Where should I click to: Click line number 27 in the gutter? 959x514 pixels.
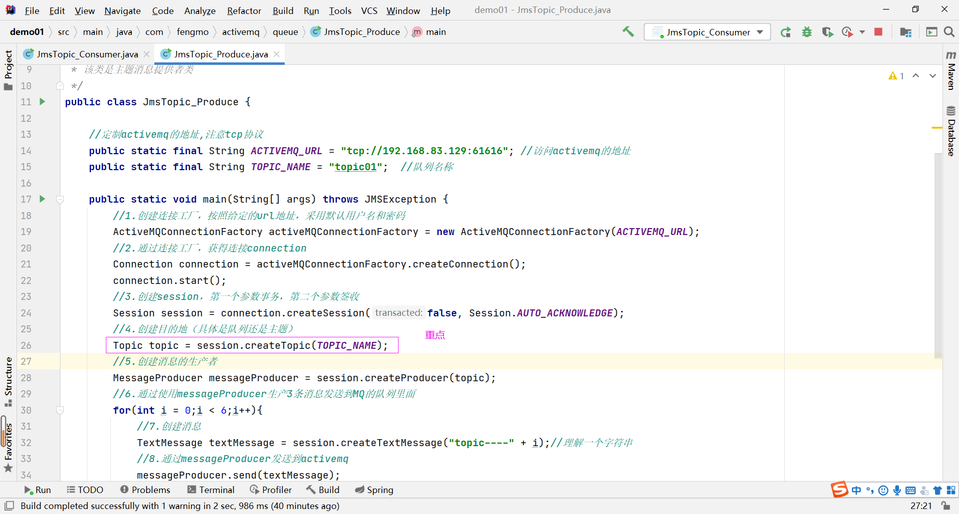26,361
